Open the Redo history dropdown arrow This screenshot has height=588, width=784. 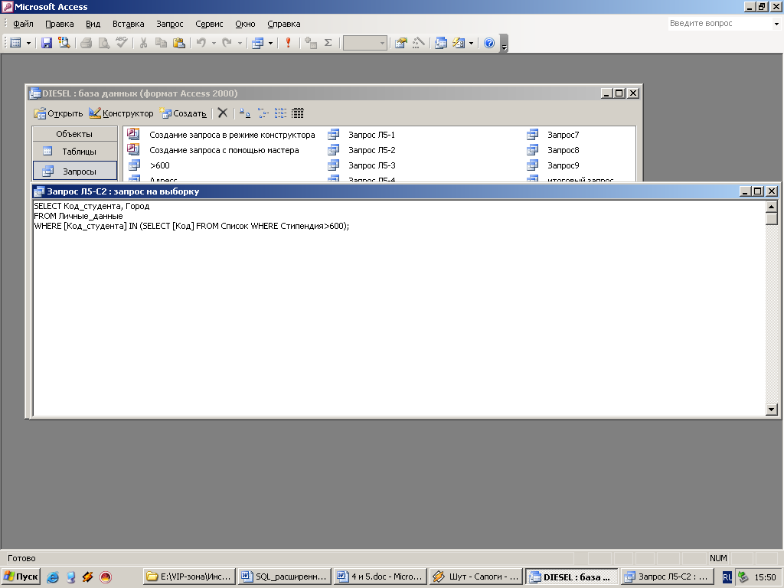[240, 43]
